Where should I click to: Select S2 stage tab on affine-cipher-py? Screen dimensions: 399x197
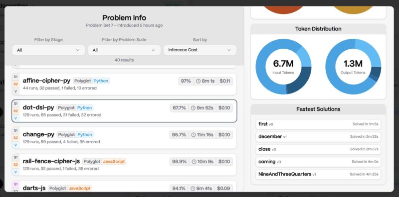click(16, 84)
